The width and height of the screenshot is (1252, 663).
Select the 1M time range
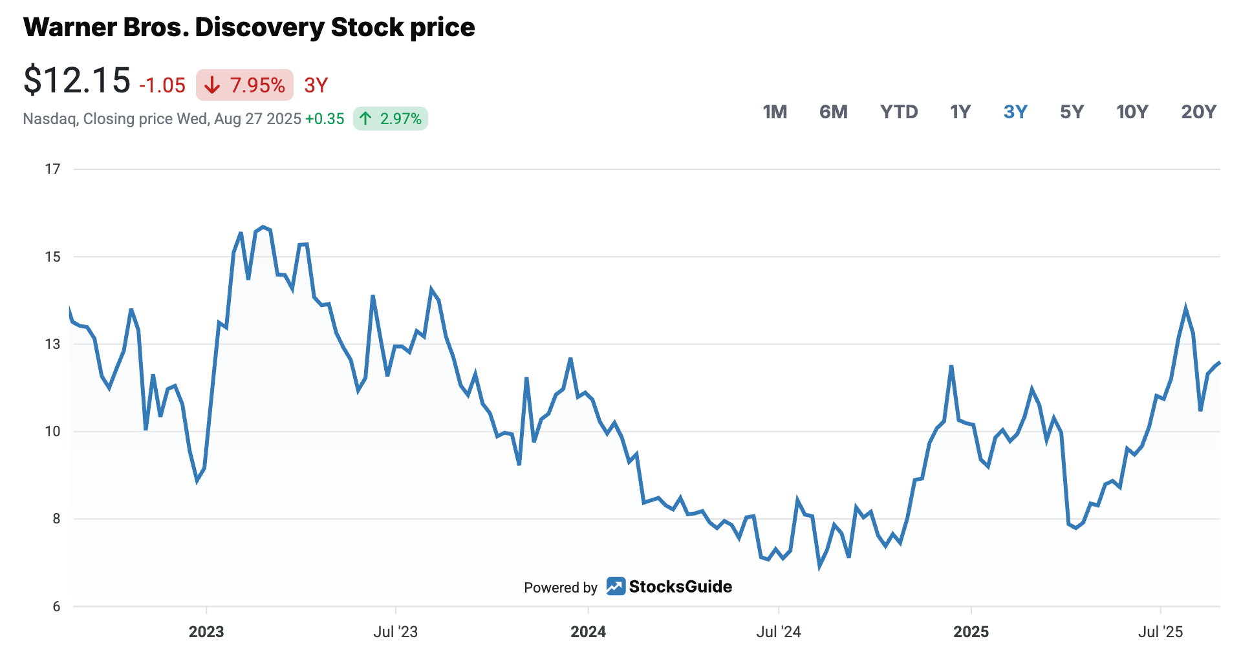tap(775, 112)
